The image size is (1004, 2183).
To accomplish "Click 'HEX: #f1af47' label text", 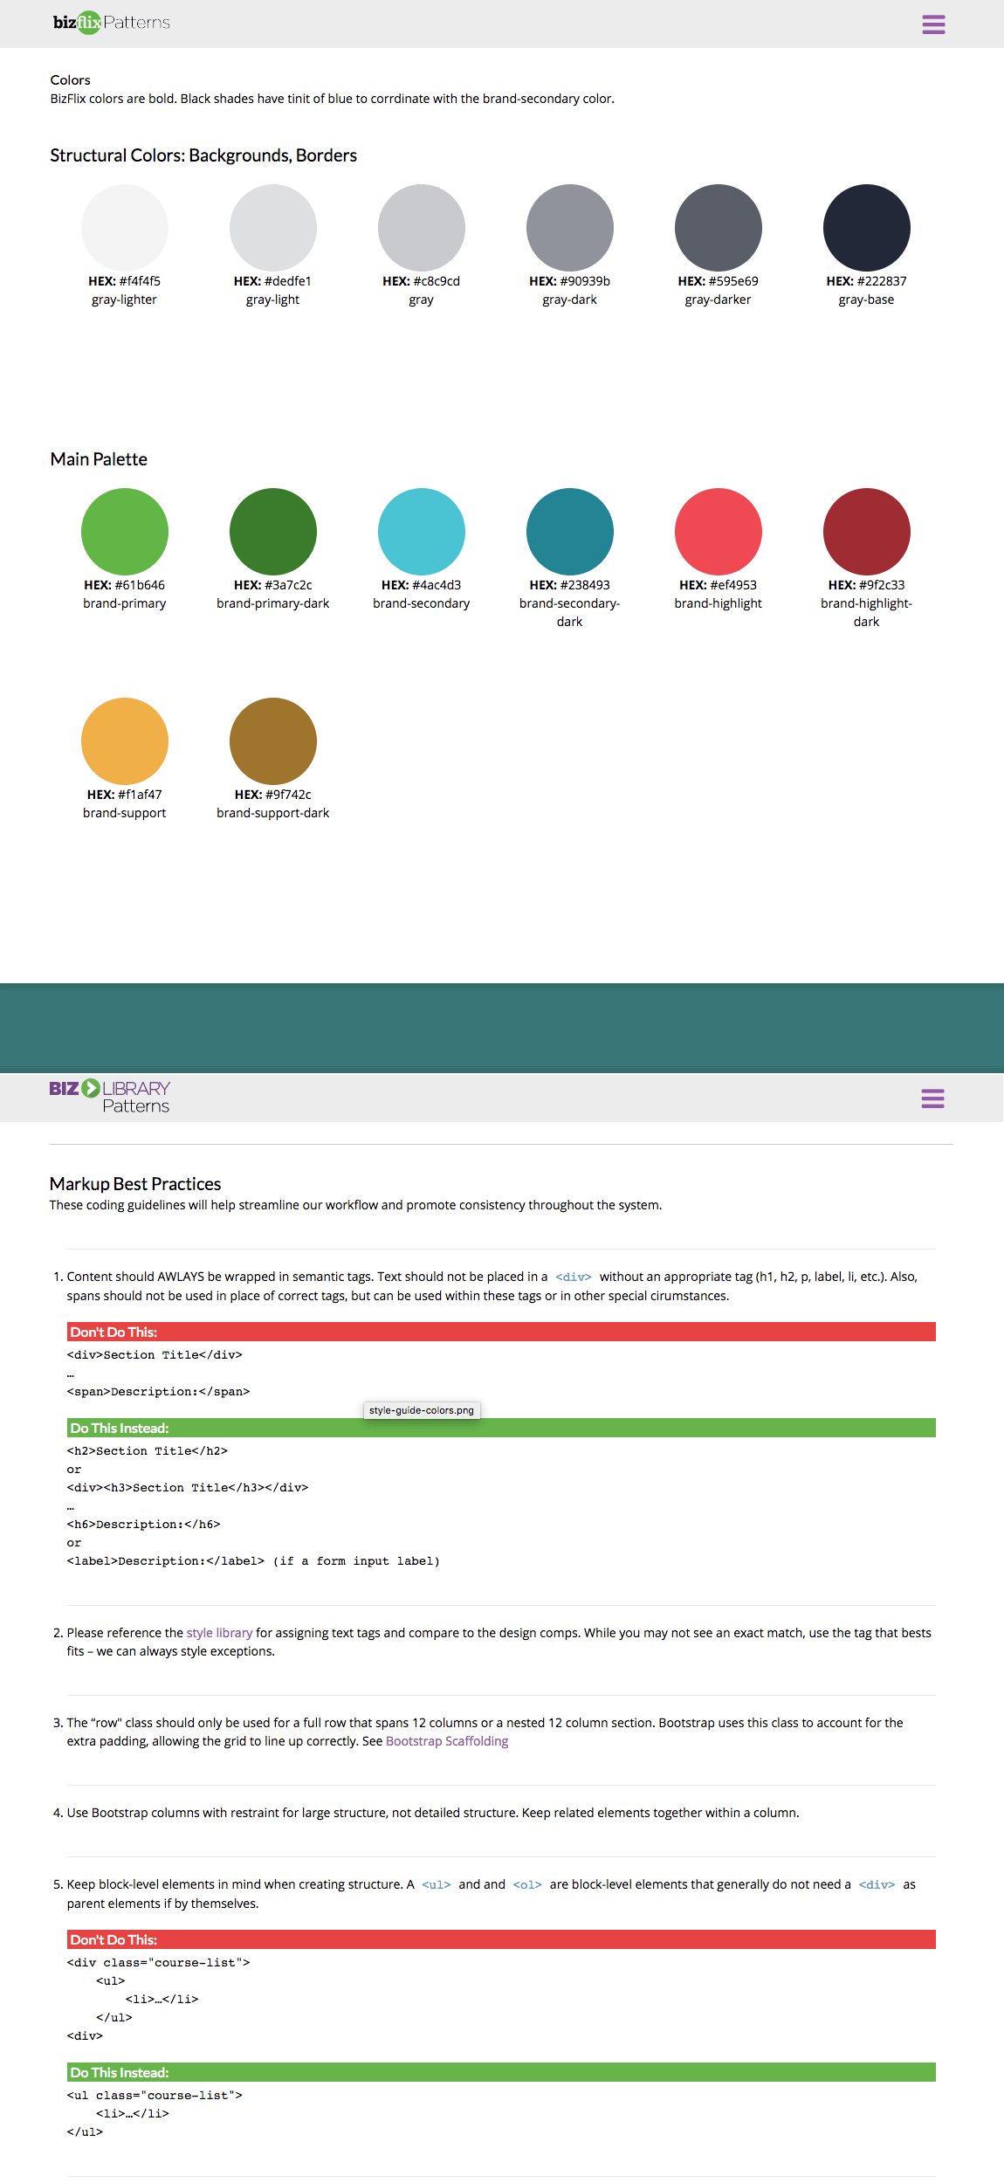I will point(125,795).
